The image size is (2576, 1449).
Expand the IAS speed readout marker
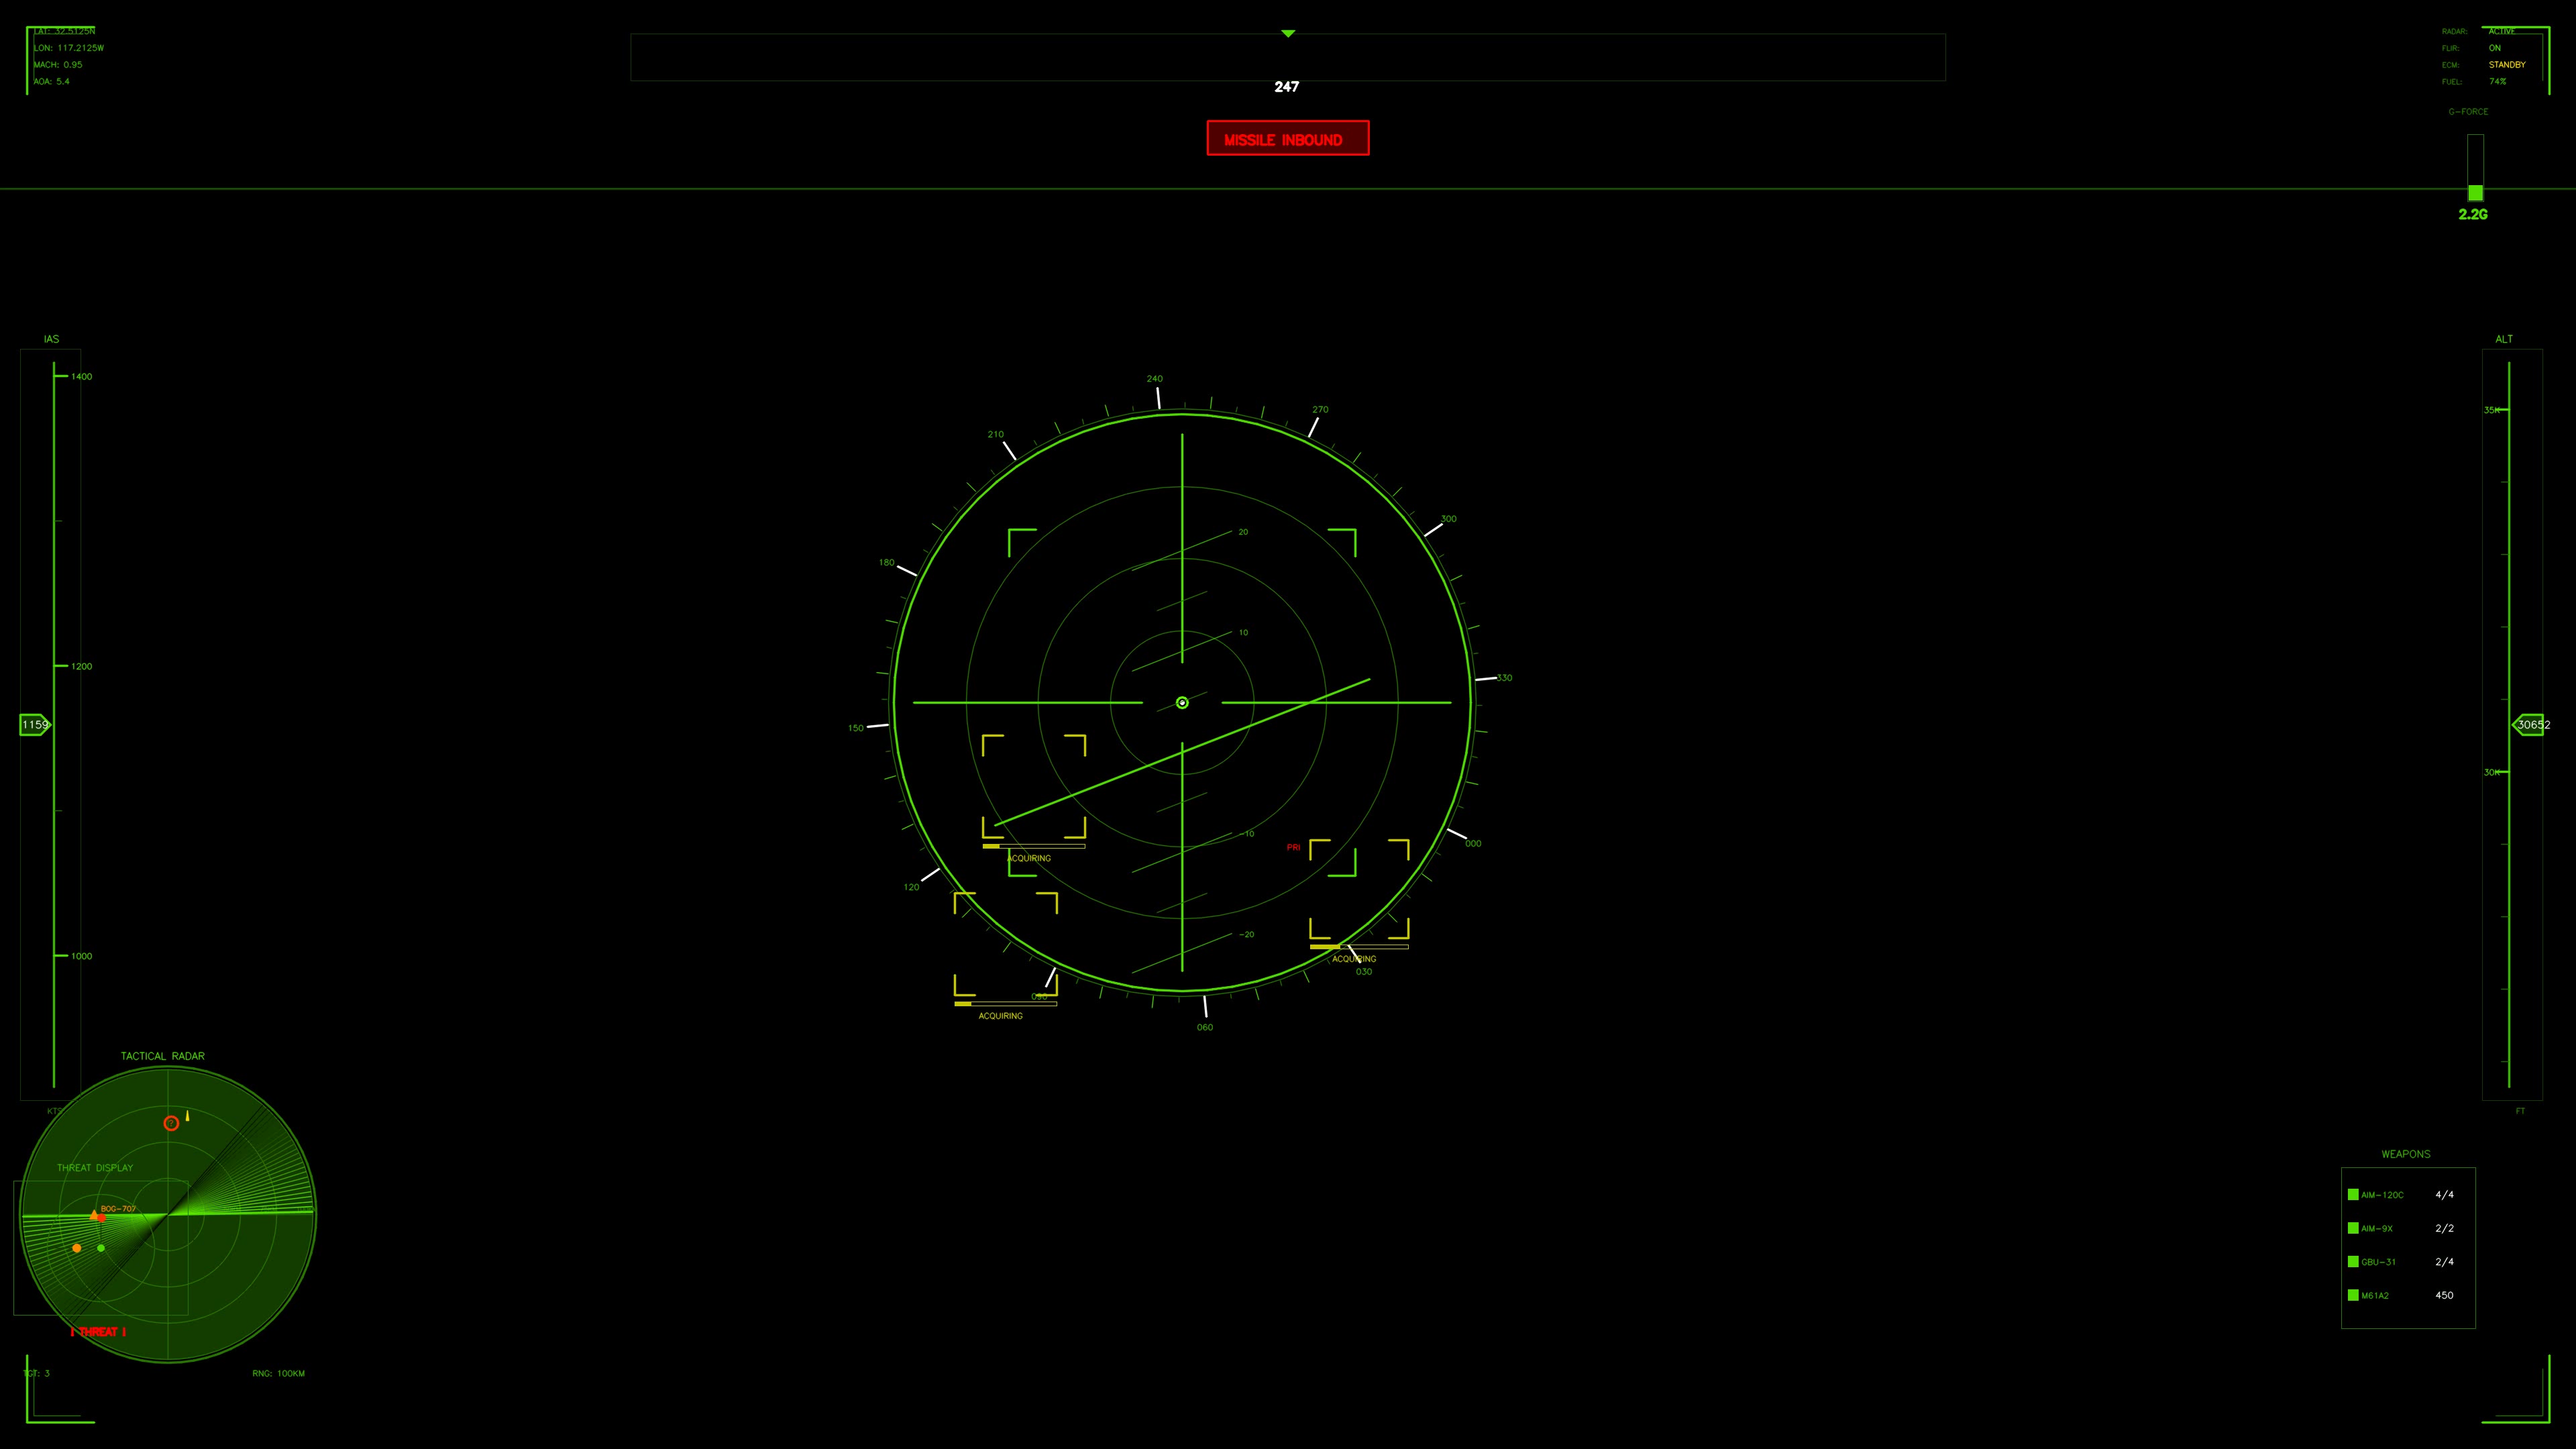click(35, 724)
